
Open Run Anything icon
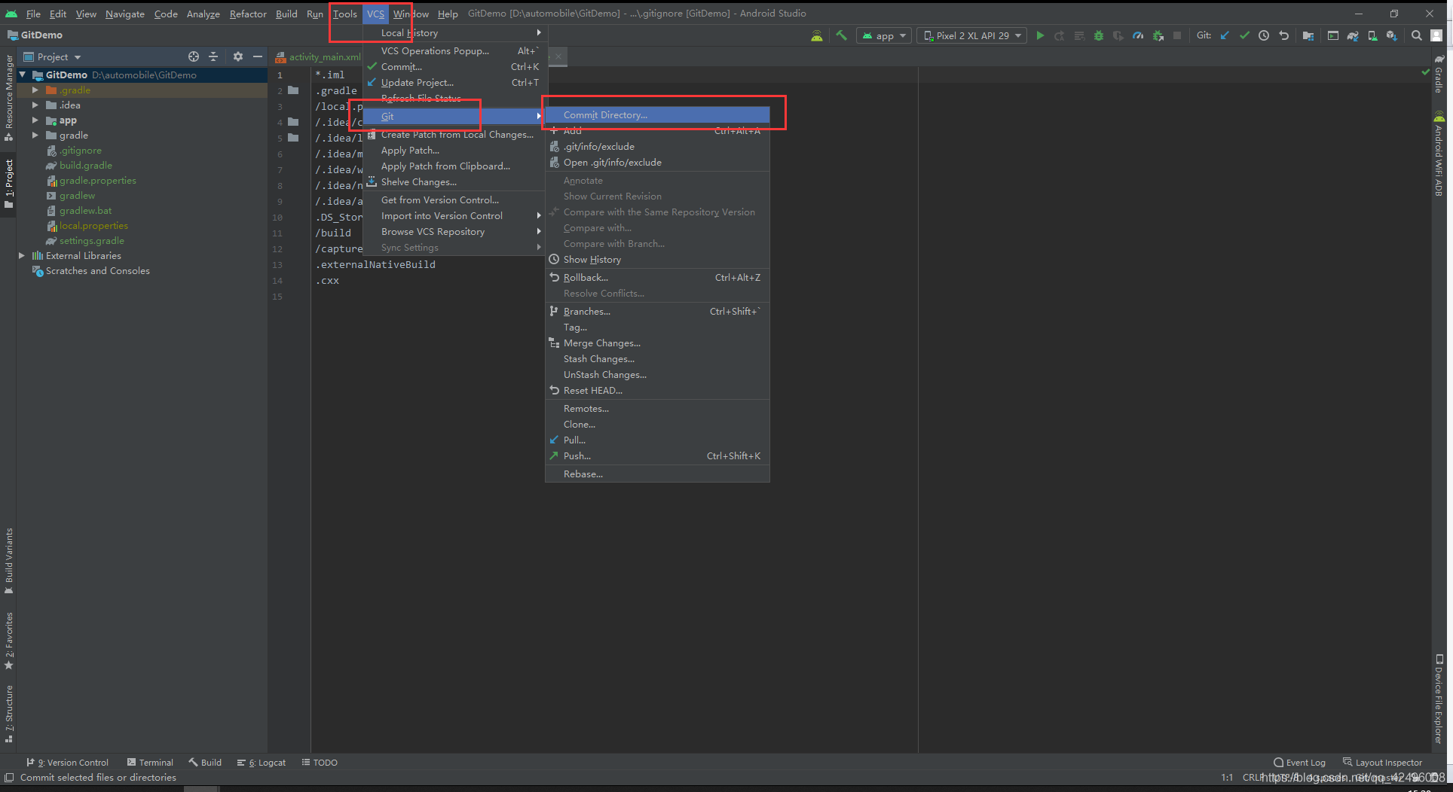point(1333,35)
